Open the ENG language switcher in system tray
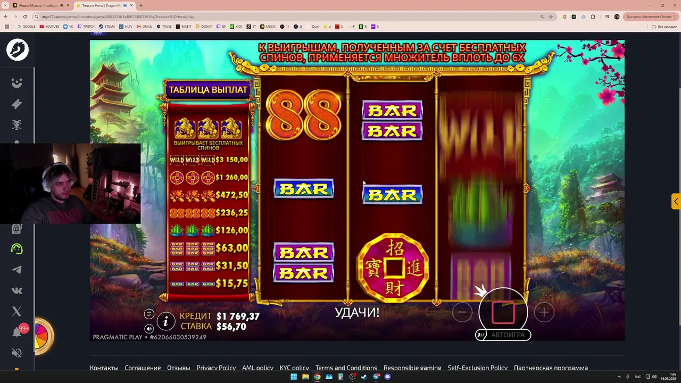Screen dimensions: 681x383 (x=638, y=377)
